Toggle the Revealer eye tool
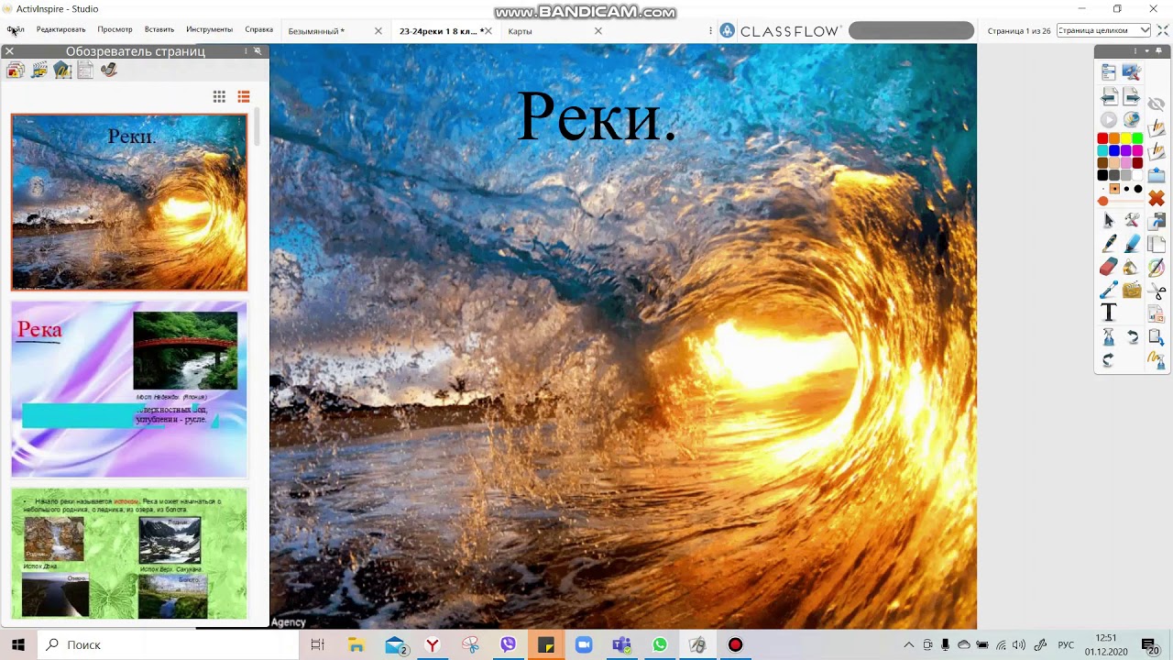 pyautogui.click(x=1156, y=104)
